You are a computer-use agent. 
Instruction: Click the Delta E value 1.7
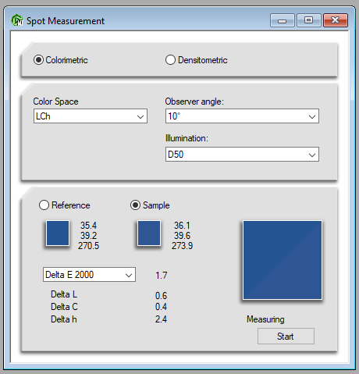coord(162,276)
